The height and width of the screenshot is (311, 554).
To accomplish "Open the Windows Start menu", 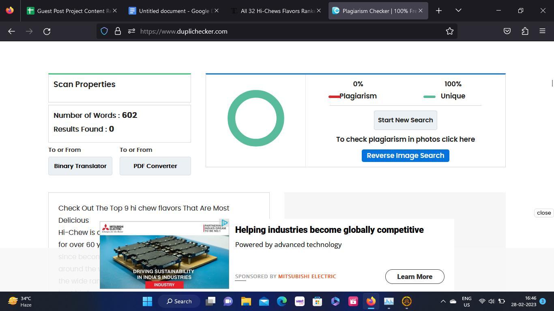I will coord(148,301).
